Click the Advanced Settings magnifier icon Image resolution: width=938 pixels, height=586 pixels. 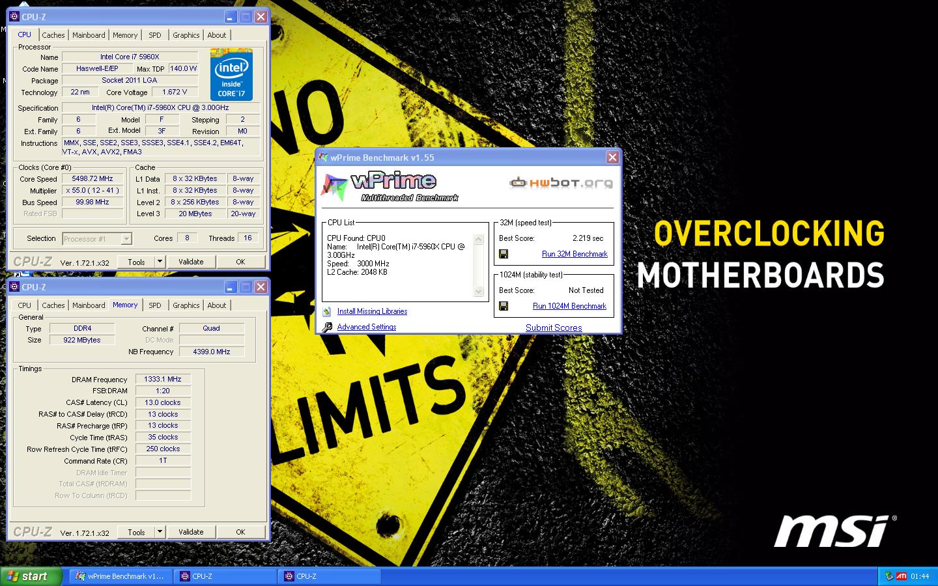327,327
